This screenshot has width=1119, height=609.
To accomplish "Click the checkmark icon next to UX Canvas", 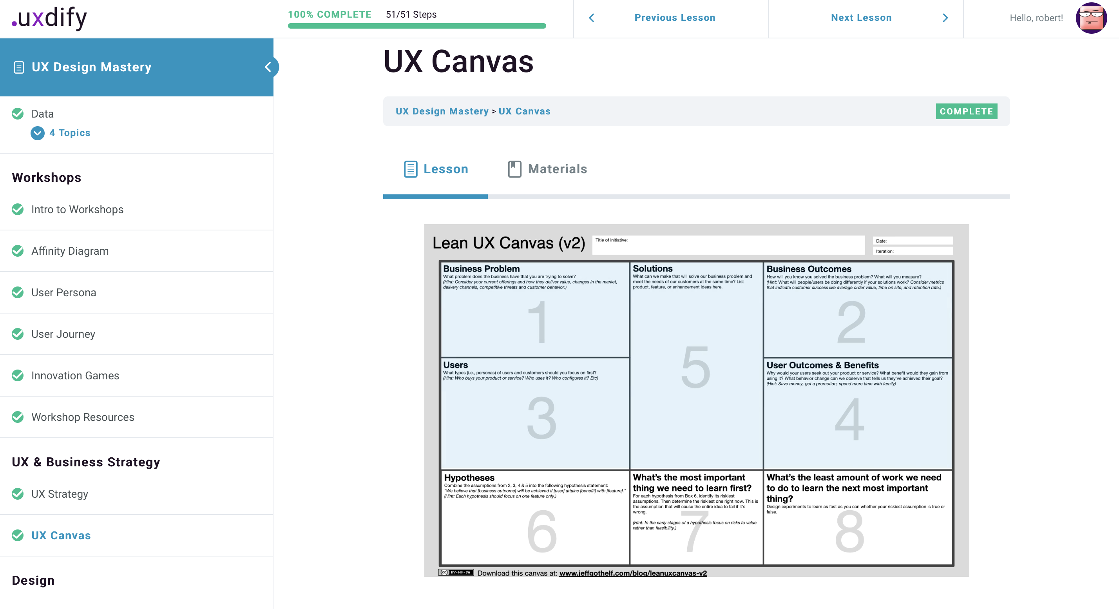I will point(17,535).
